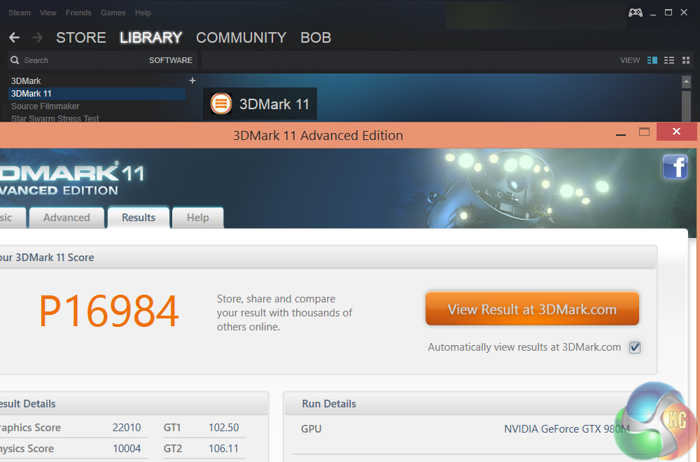Close the 3DMark 11 Advanced Edition window

click(x=676, y=131)
